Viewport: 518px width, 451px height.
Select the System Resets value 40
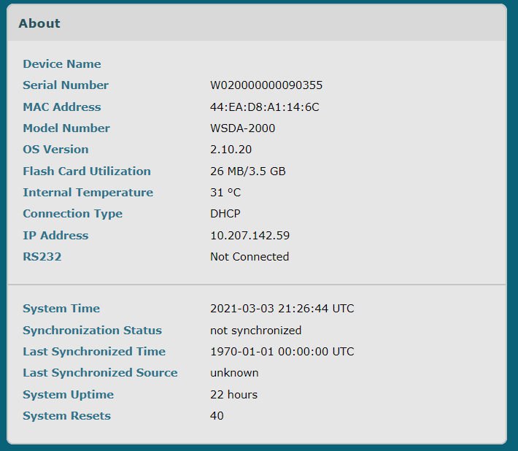pyautogui.click(x=217, y=416)
